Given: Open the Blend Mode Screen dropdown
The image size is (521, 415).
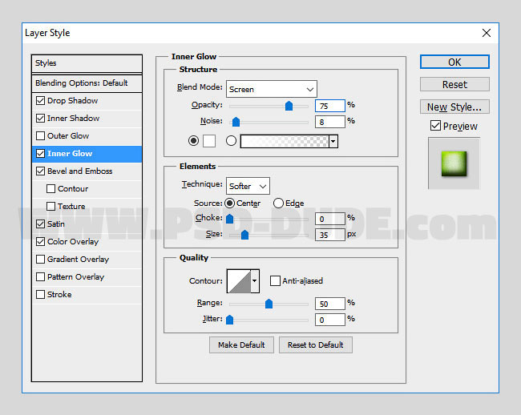Looking at the screenshot, I should coord(272,89).
